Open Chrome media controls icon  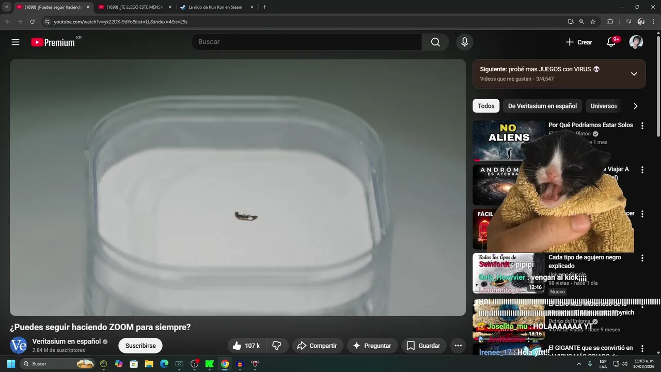628,22
